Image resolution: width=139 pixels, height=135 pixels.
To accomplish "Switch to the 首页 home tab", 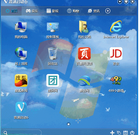I will pos(11,11).
